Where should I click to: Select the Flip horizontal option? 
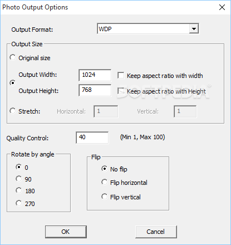[104, 182]
